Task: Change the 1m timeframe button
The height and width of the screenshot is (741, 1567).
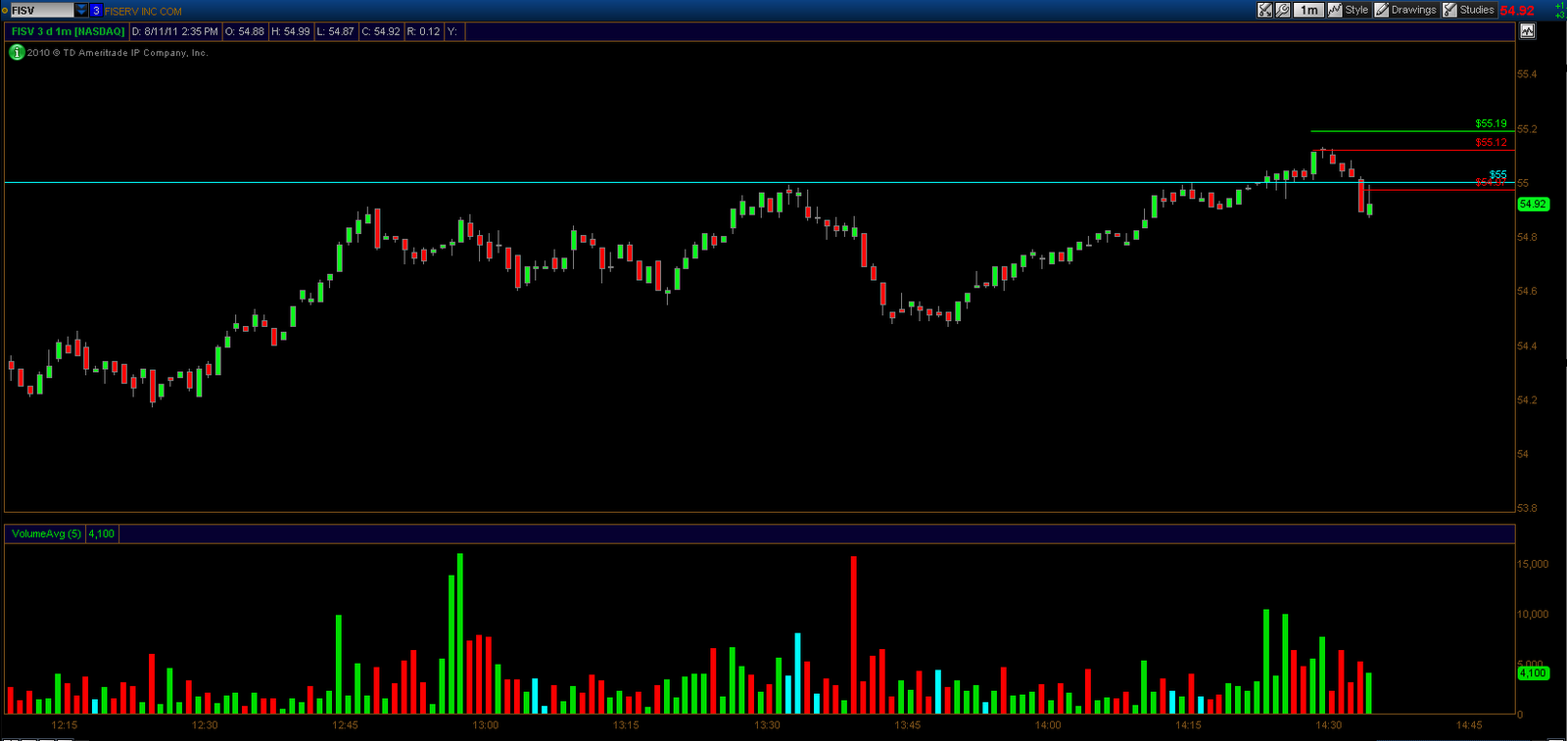Action: pos(1308,10)
